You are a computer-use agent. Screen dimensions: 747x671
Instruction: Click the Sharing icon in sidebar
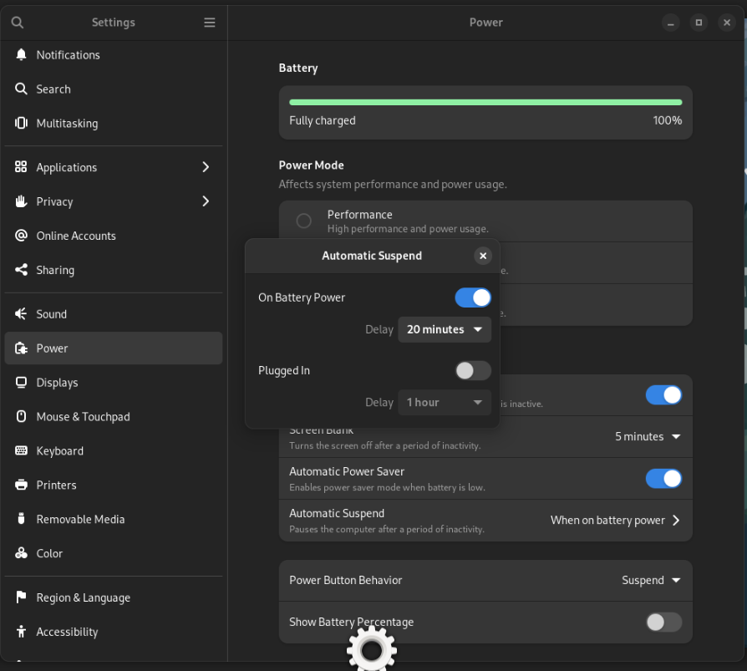(21, 270)
